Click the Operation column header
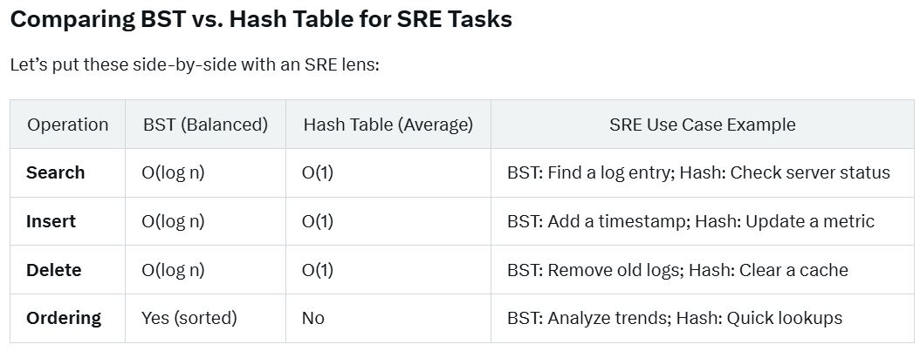 [x=68, y=125]
